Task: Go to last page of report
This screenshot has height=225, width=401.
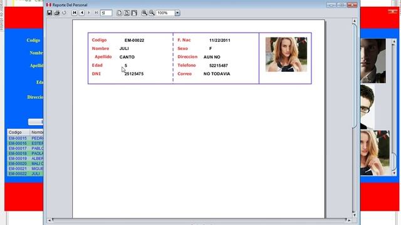Action: click(x=96, y=12)
